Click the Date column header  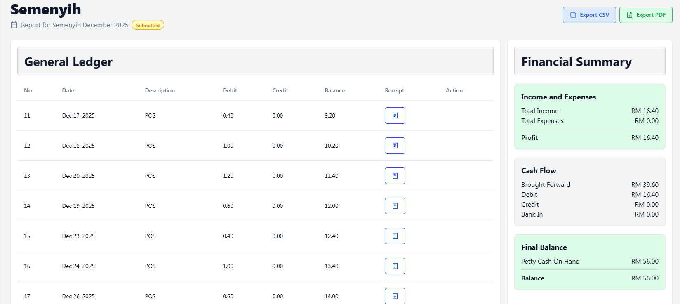(68, 90)
